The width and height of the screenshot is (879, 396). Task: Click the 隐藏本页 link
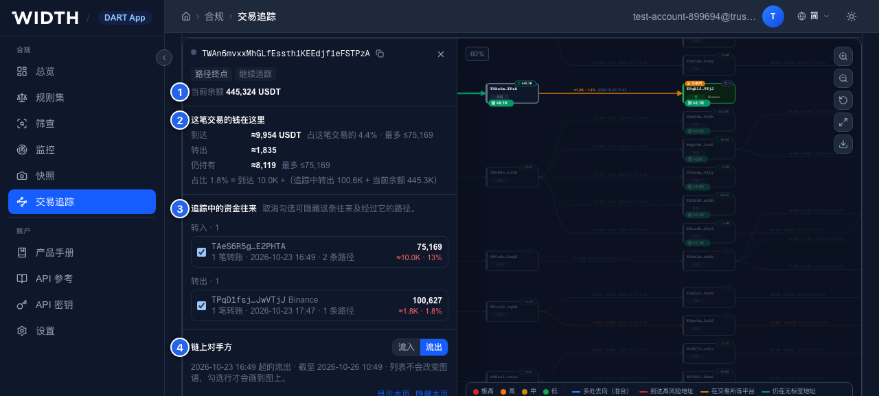(x=432, y=393)
